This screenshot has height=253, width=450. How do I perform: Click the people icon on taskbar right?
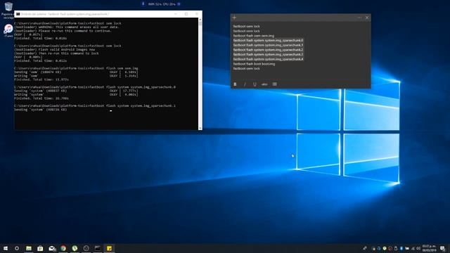[365, 248]
